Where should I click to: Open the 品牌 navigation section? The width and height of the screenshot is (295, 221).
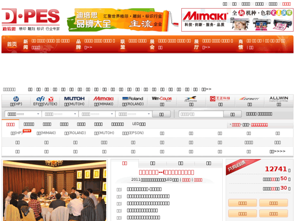click(x=78, y=44)
